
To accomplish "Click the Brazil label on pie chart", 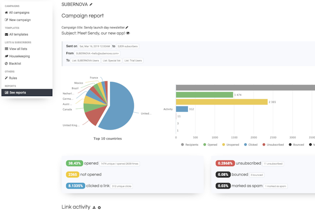I will (75, 88).
